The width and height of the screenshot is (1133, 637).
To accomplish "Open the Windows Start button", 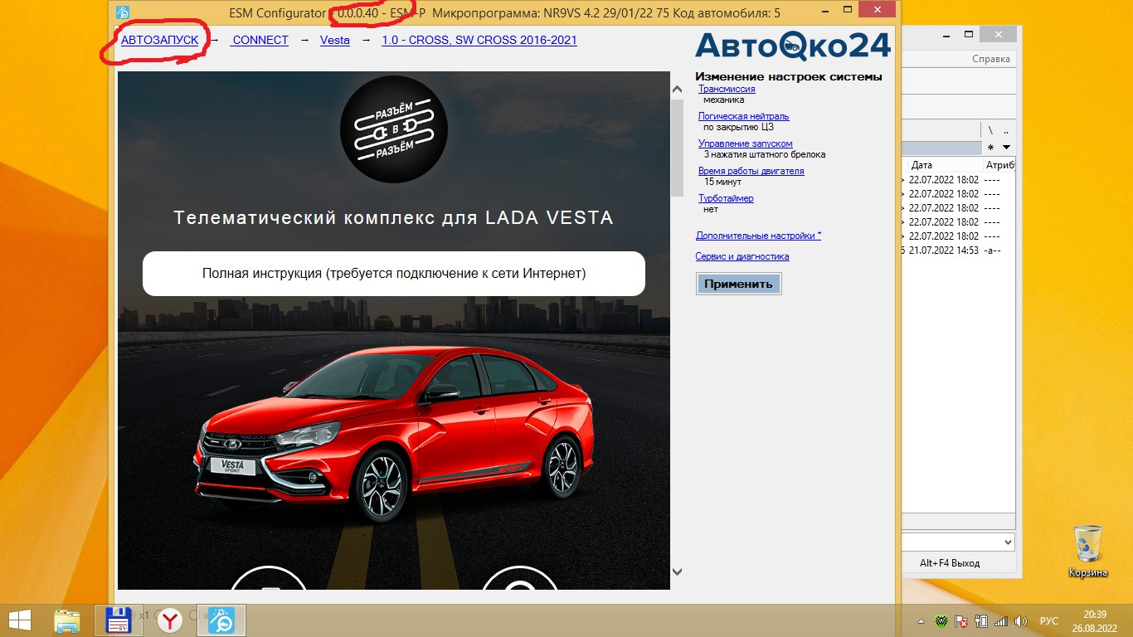I will [x=20, y=620].
